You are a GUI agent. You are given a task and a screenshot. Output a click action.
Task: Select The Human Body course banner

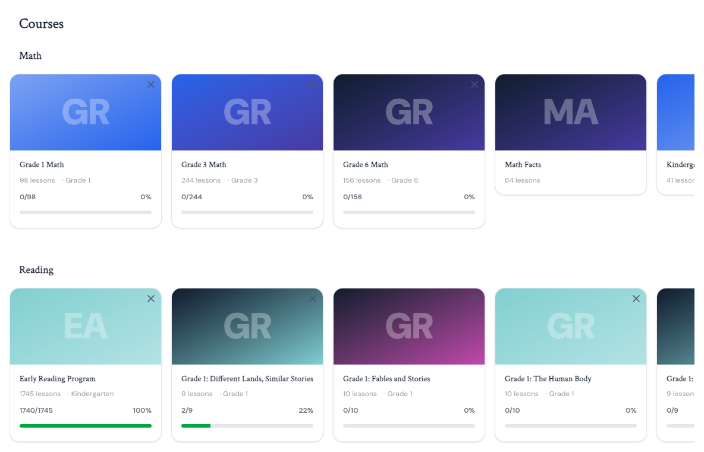coord(571,327)
